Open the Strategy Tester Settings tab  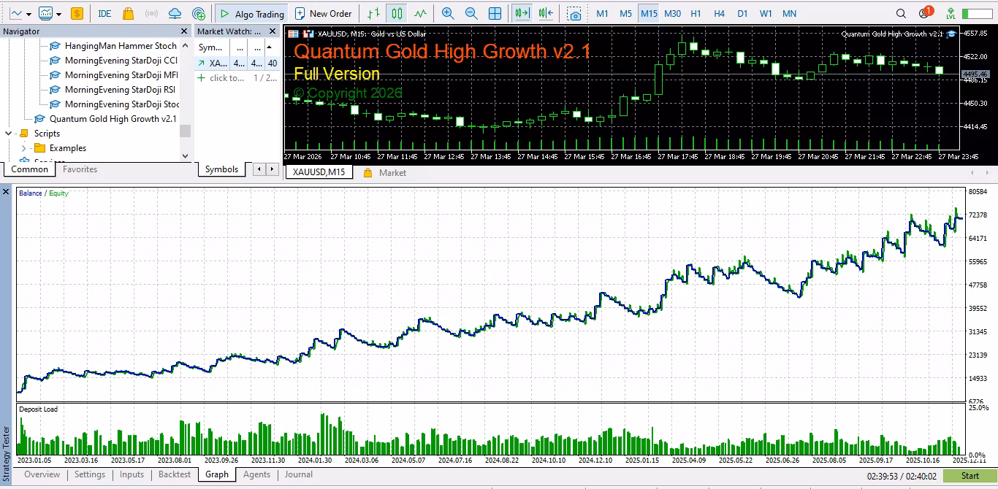pyautogui.click(x=90, y=474)
